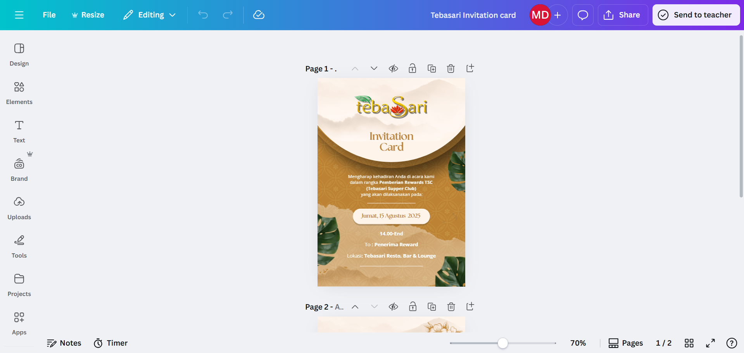Select the To : Penerima Reward text
The width and height of the screenshot is (744, 353).
[391, 245]
